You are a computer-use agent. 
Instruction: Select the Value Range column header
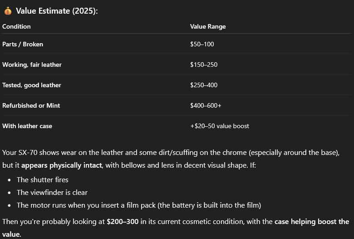pos(208,26)
